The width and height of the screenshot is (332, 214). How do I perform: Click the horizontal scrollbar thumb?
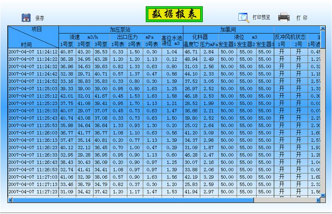133,200
